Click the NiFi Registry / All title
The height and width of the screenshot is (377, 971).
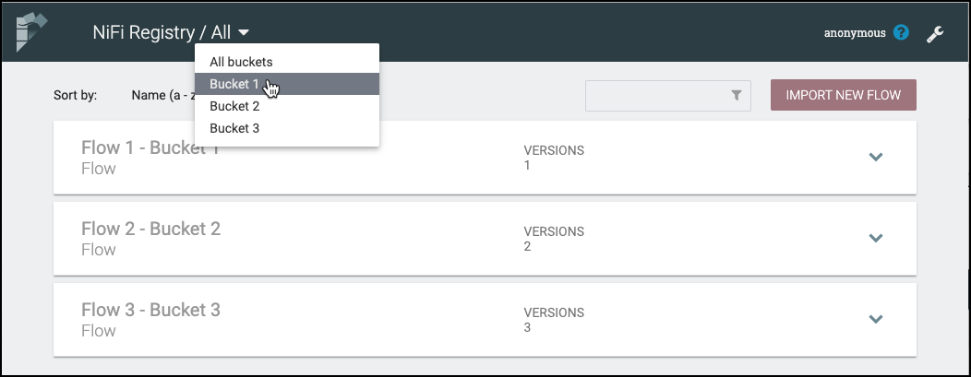coord(162,33)
